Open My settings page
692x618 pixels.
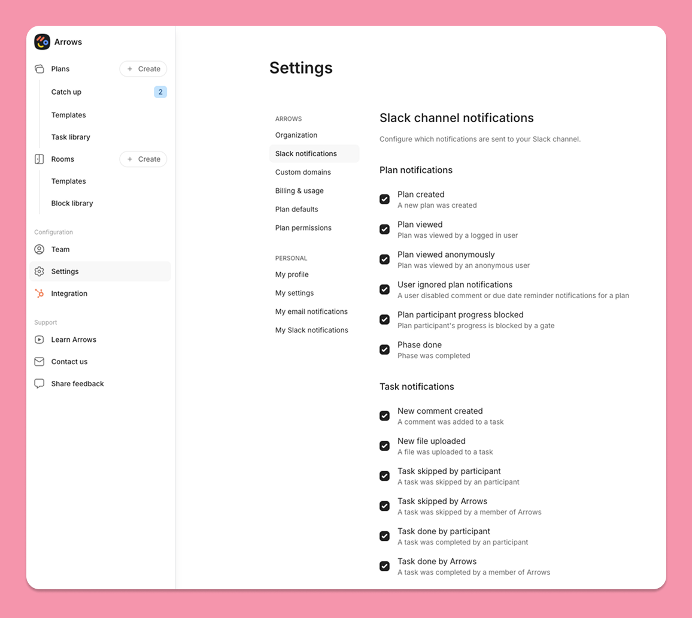(x=295, y=293)
